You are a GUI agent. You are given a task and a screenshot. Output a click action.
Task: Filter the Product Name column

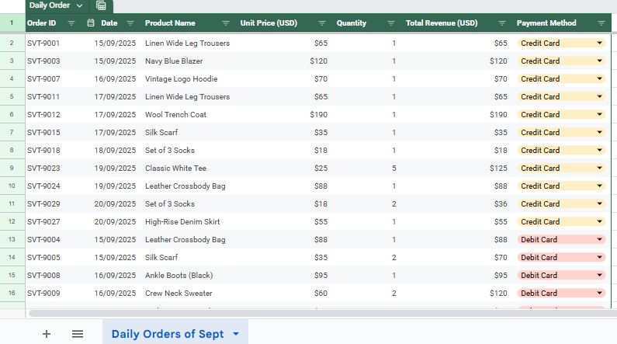click(226, 23)
